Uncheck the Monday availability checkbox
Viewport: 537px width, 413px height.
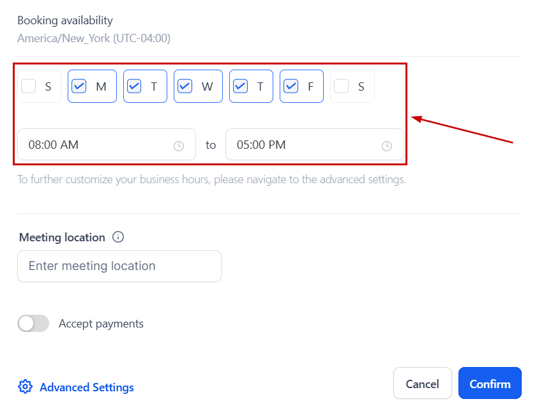[x=79, y=86]
